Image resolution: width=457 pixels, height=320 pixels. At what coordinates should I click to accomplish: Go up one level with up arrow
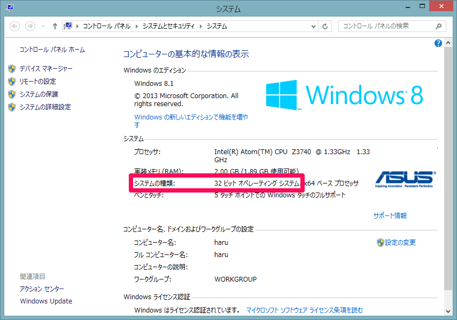[55, 26]
